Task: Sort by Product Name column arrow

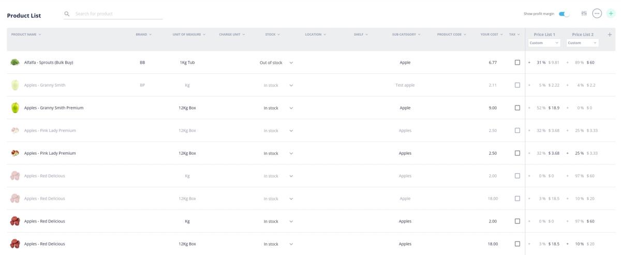Action: [x=40, y=35]
